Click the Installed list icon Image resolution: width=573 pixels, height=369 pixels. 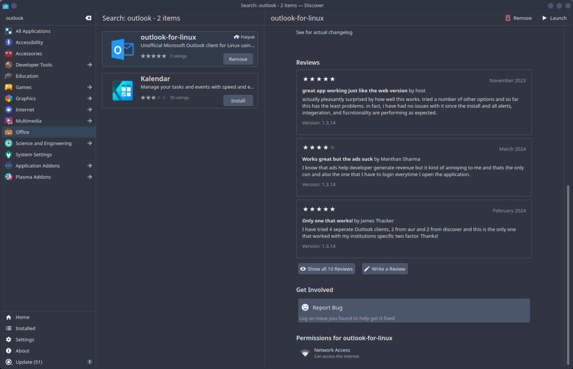click(x=8, y=329)
